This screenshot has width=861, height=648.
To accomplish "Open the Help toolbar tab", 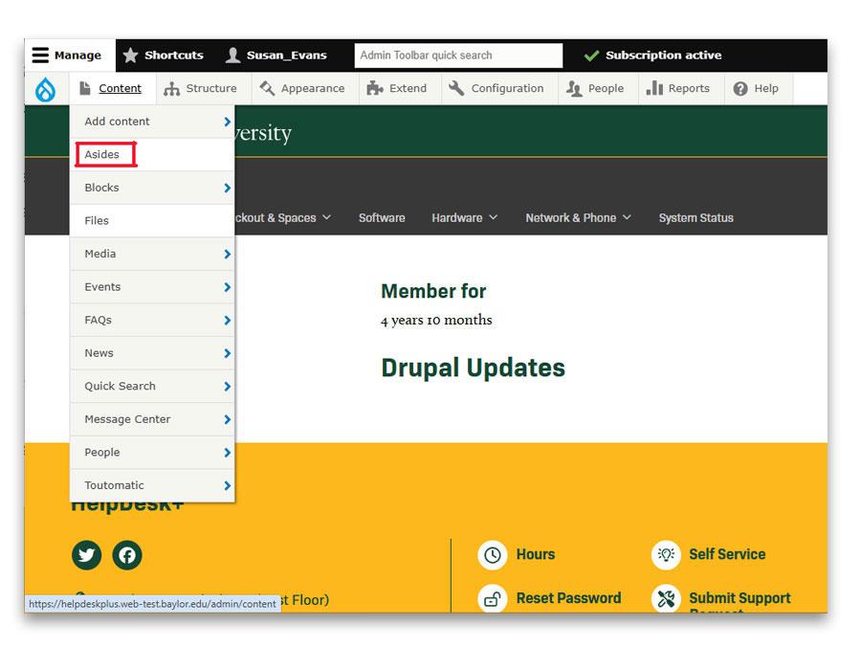I will (759, 88).
